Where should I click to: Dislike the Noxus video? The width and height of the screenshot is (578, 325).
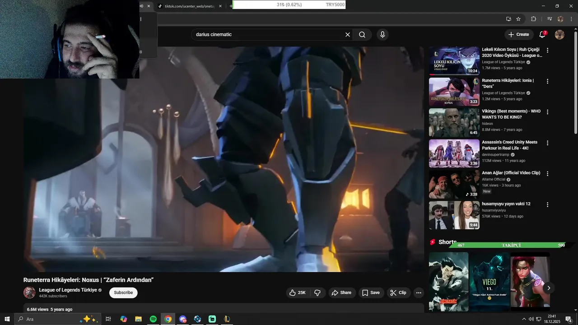pyautogui.click(x=317, y=292)
